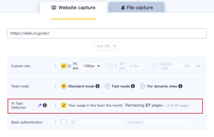The width and height of the screenshot is (214, 137).
Task: Click the Basic authentication ID field
Action: 100,122
